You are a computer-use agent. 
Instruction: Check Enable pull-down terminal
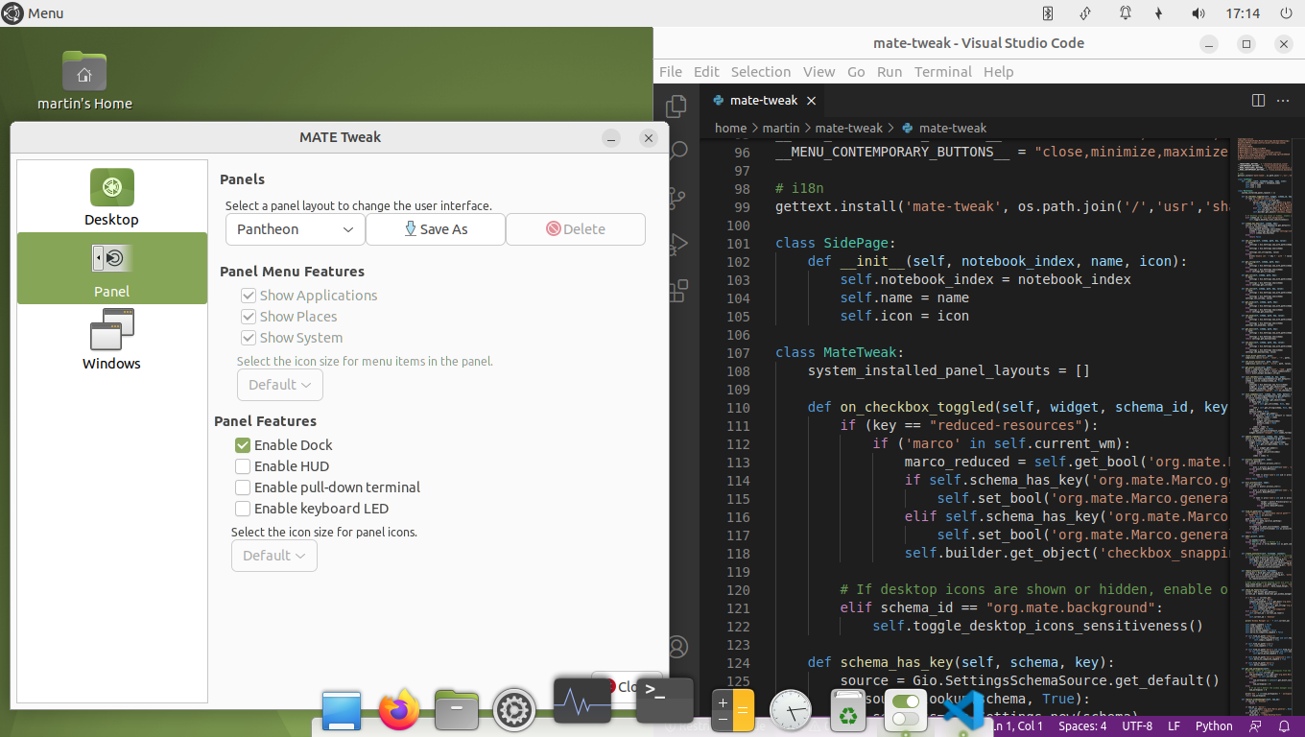pos(243,487)
